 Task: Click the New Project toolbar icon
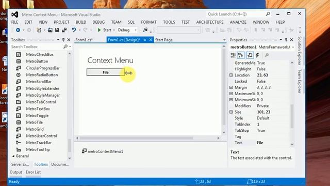(x=39, y=30)
